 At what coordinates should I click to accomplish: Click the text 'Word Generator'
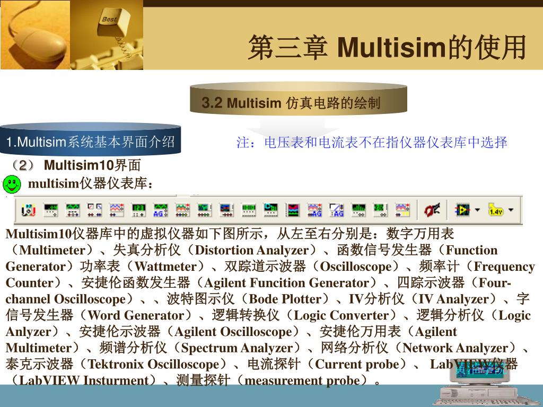coord(136,315)
